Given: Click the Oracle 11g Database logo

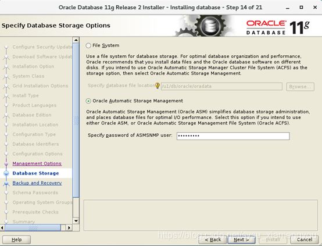Looking at the screenshot, I should (278, 27).
